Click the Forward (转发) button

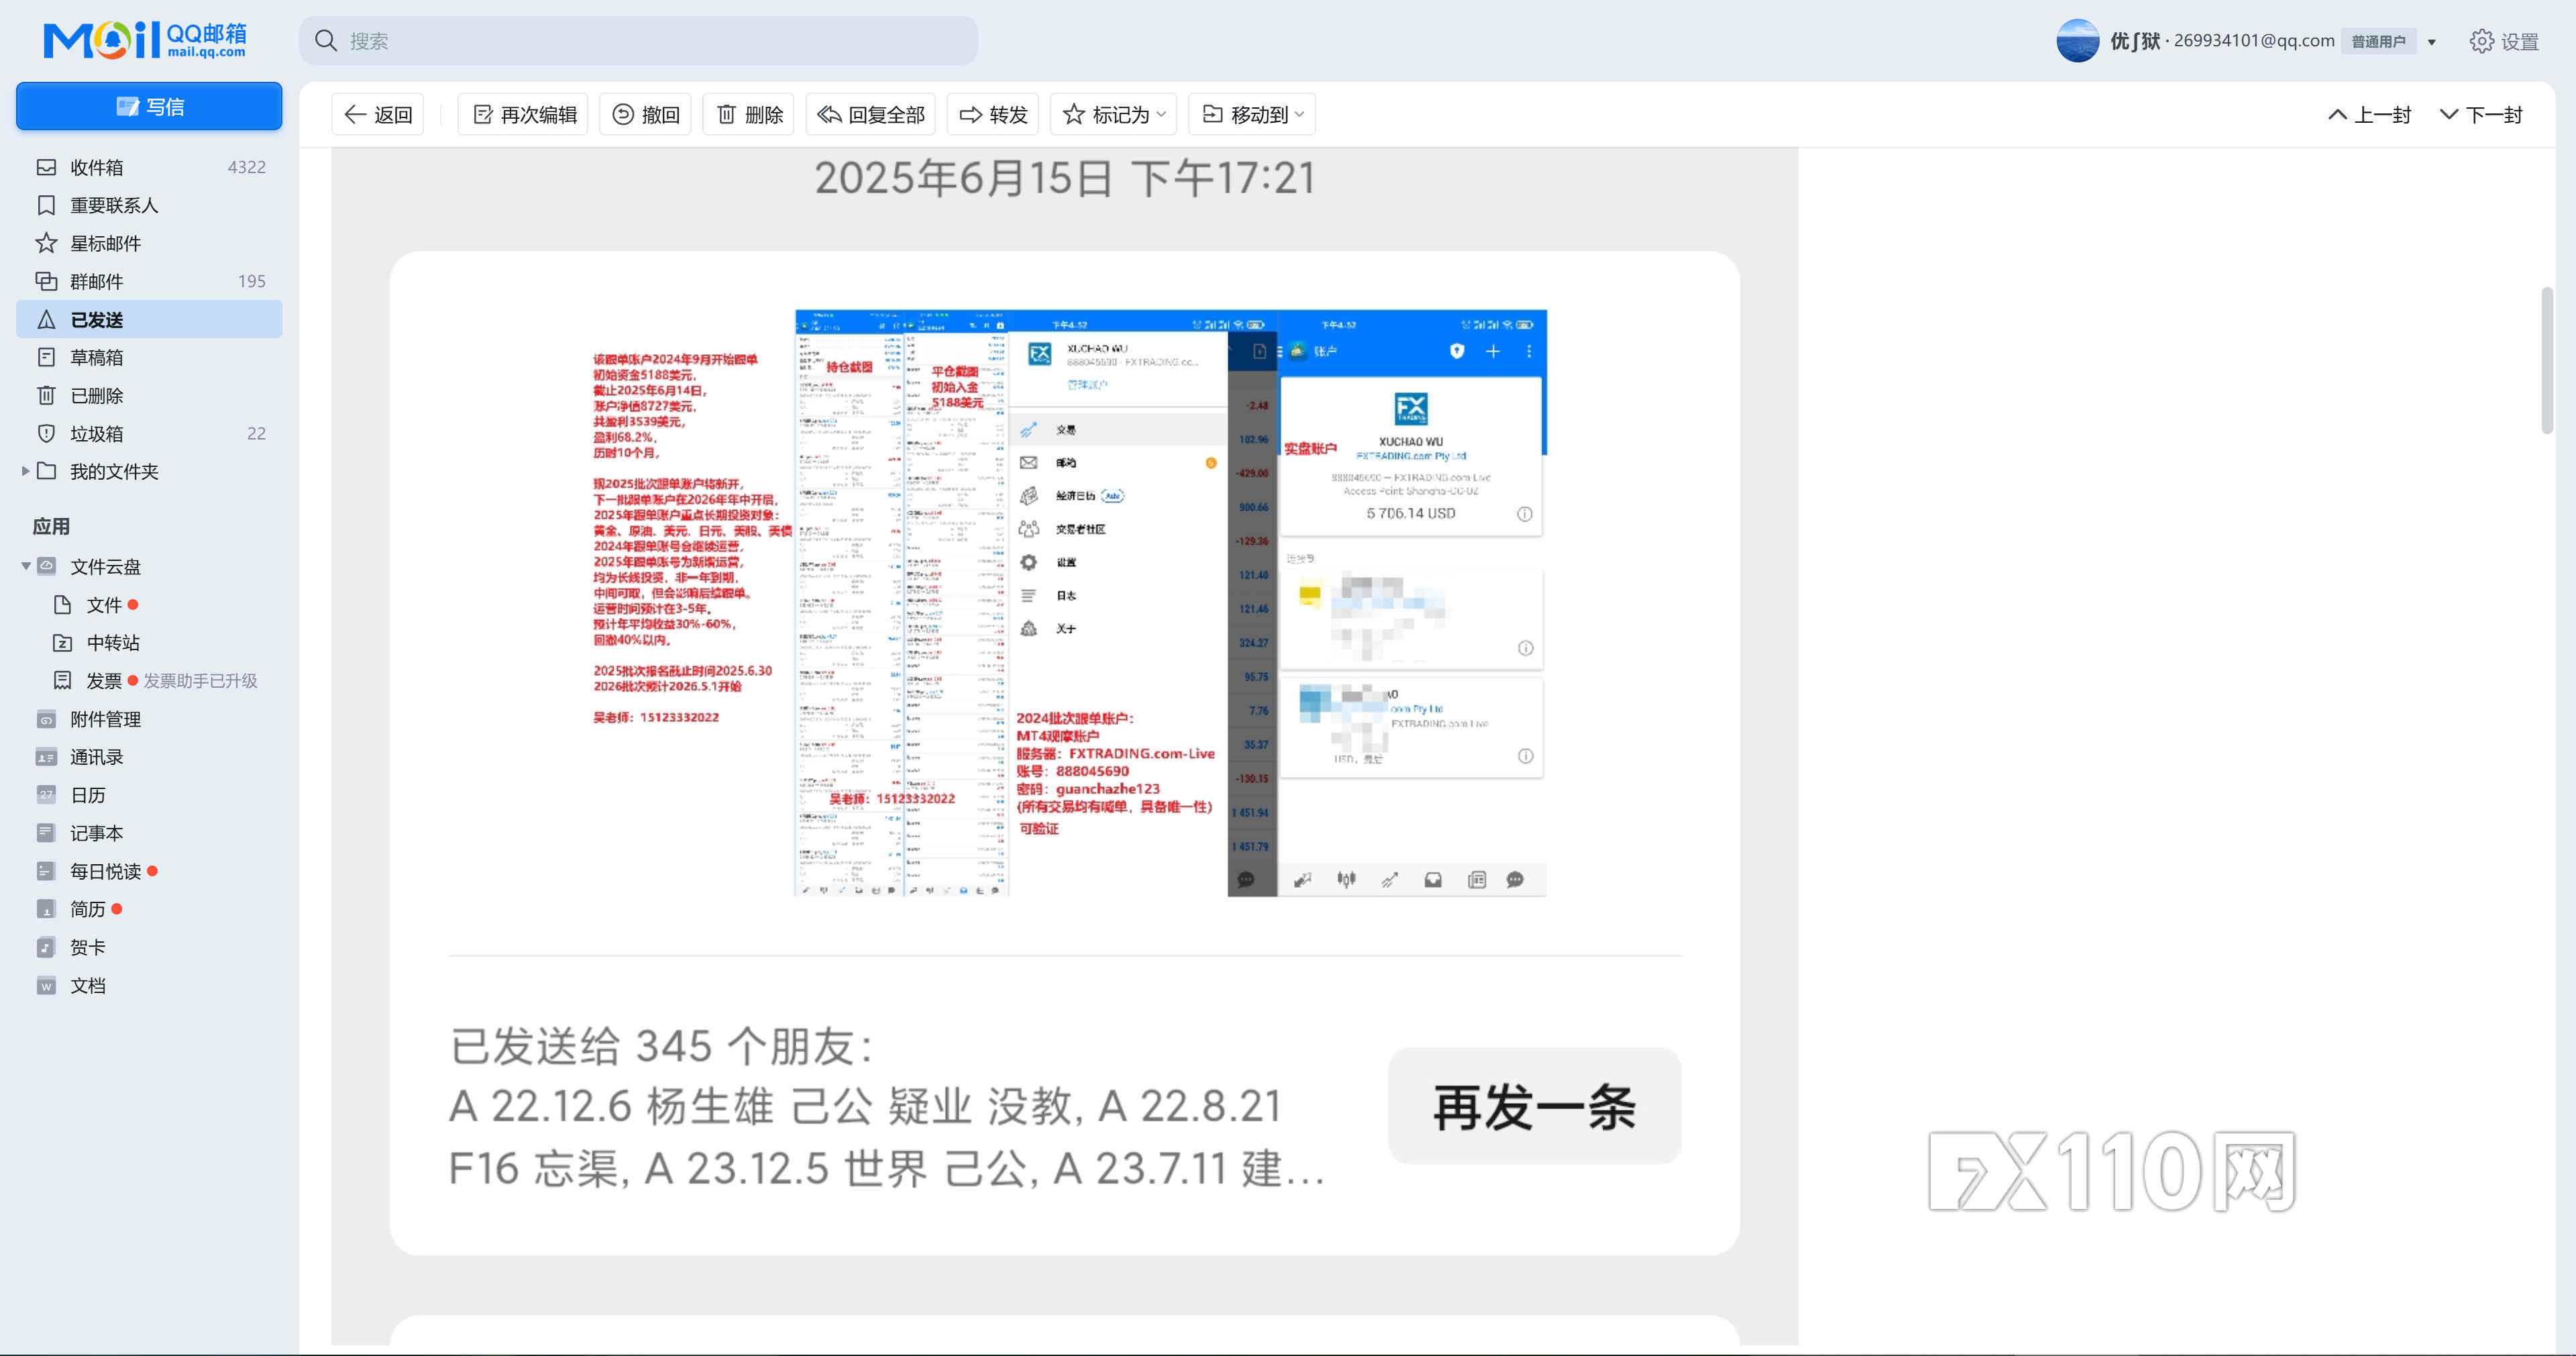coord(993,114)
